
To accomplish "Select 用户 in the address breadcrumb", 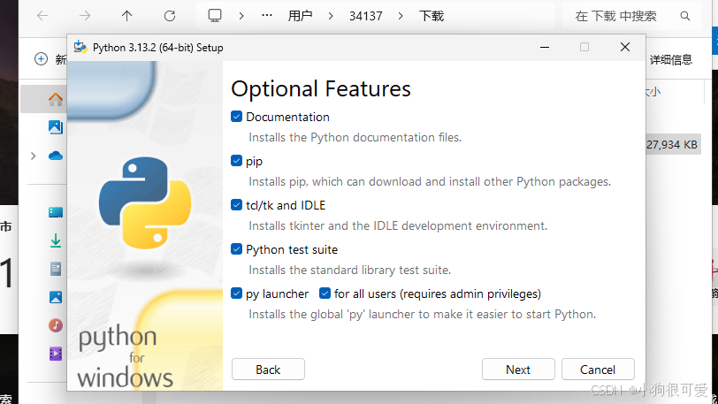I will [x=300, y=16].
